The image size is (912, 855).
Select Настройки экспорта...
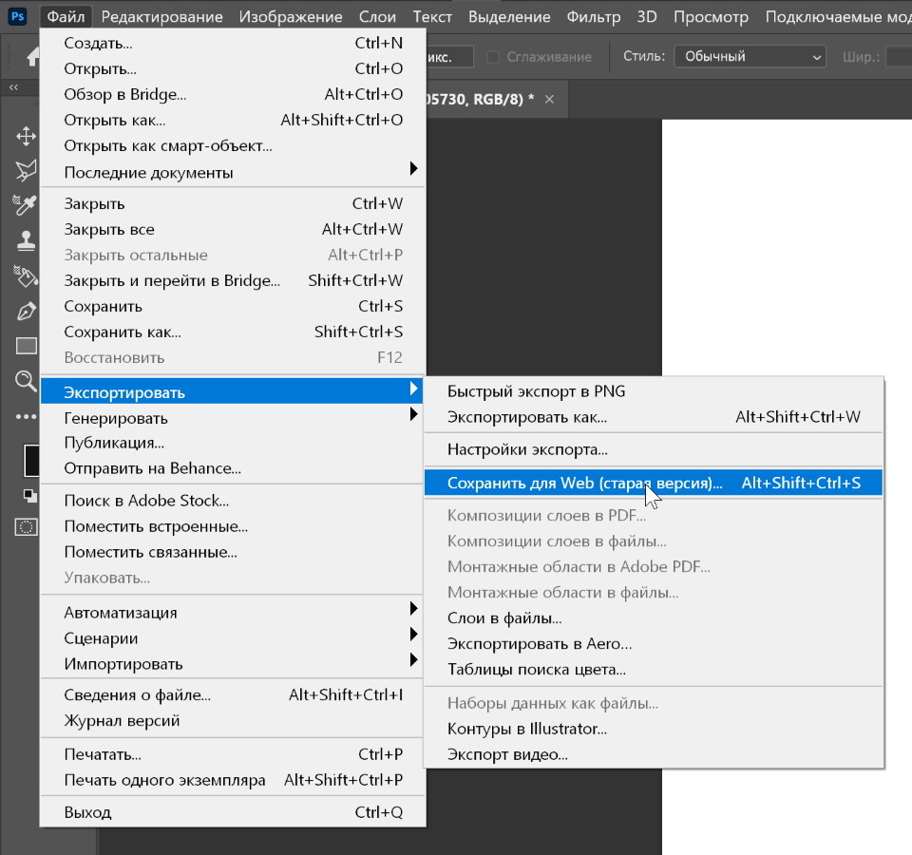pos(654,449)
